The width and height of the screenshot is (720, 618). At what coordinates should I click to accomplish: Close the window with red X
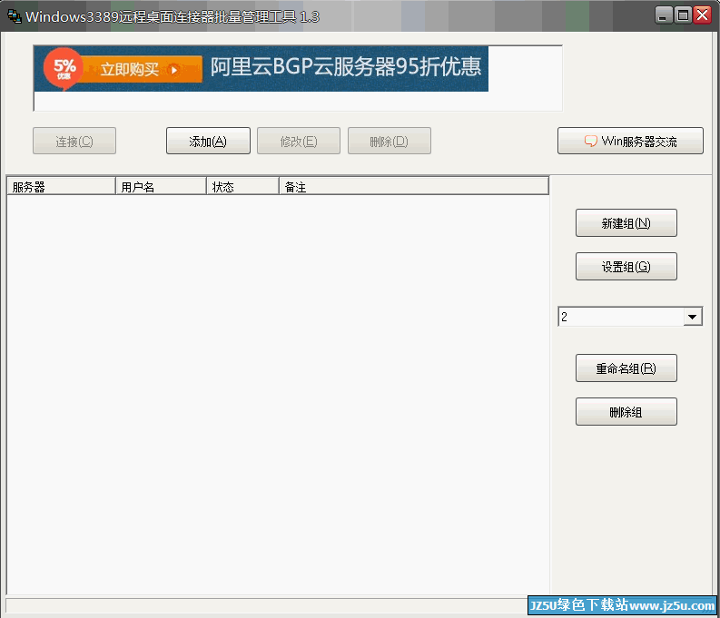click(703, 15)
